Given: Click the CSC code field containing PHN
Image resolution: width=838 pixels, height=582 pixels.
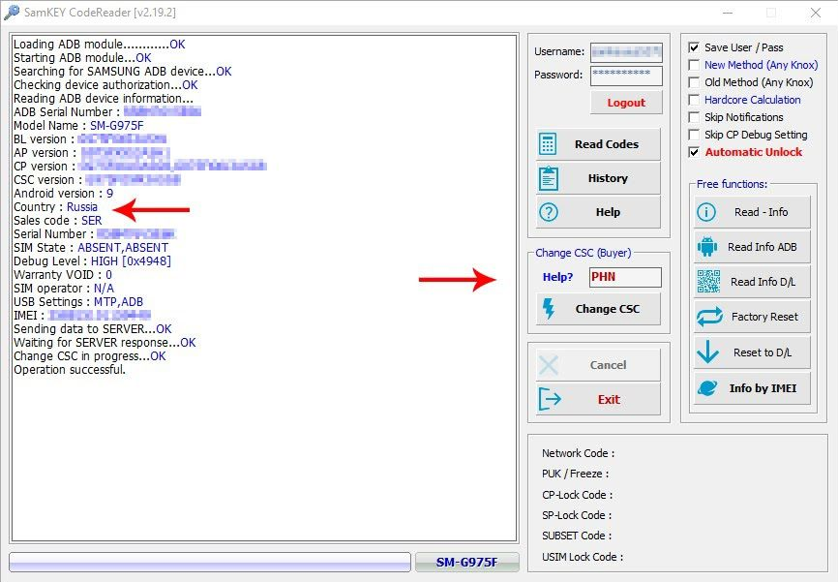Looking at the screenshot, I should pyautogui.click(x=625, y=278).
